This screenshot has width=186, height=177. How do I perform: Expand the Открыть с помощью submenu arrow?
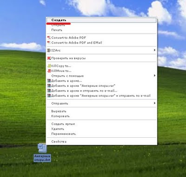tap(154, 76)
